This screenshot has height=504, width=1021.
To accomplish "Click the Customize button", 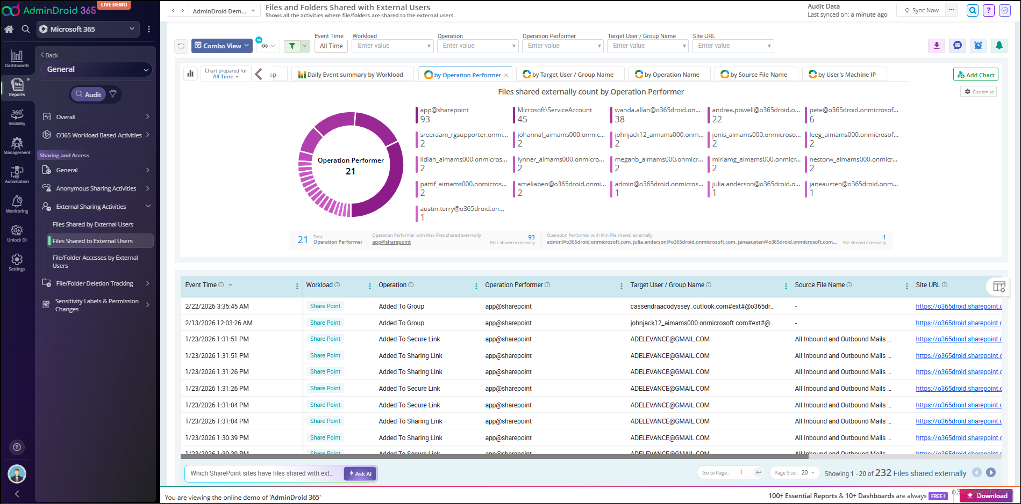I will [979, 92].
